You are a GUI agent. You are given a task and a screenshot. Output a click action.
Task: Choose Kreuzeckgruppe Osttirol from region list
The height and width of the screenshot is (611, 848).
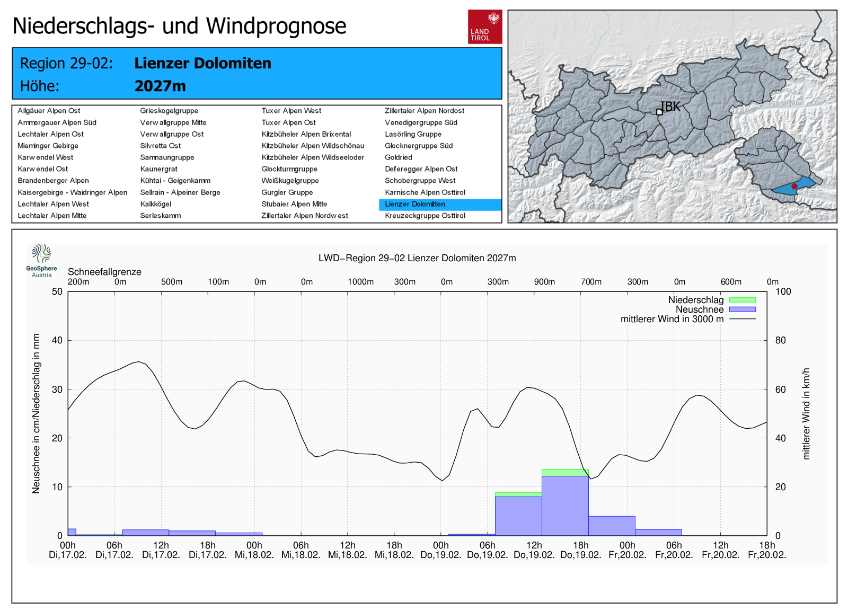tap(425, 216)
